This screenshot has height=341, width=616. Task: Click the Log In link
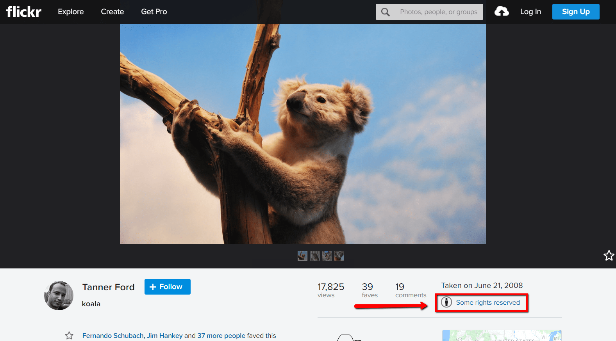click(x=530, y=12)
